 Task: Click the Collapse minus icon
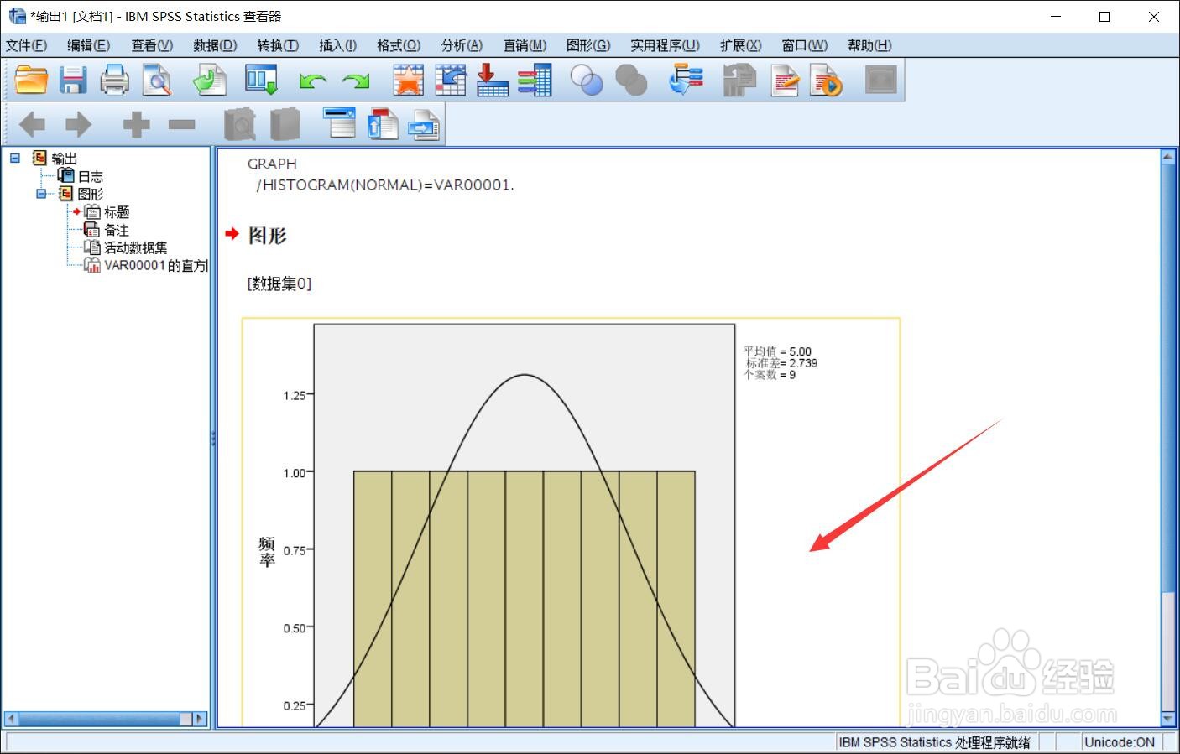coord(181,125)
